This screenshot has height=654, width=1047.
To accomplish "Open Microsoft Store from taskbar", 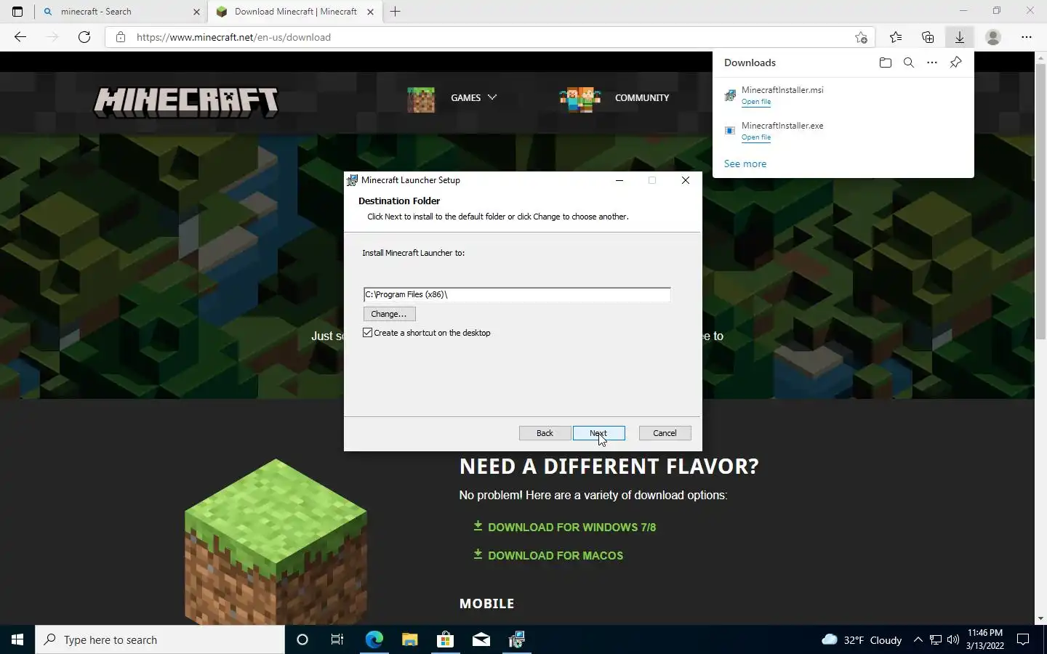I will click(x=445, y=639).
